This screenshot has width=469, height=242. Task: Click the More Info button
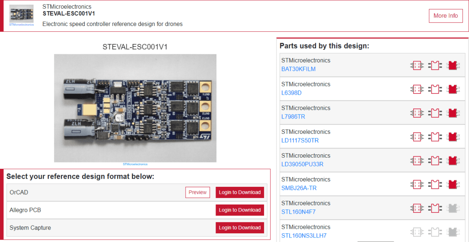tap(446, 16)
